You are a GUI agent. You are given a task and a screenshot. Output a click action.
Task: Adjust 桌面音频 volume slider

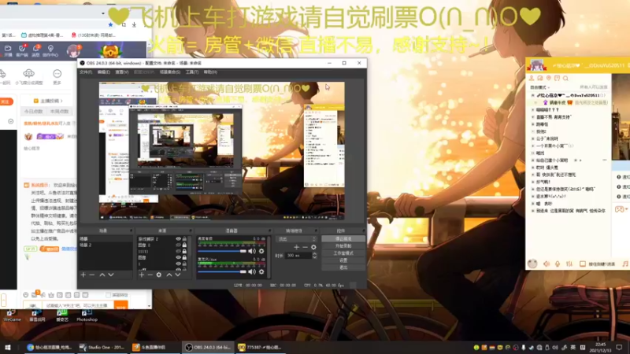point(222,251)
